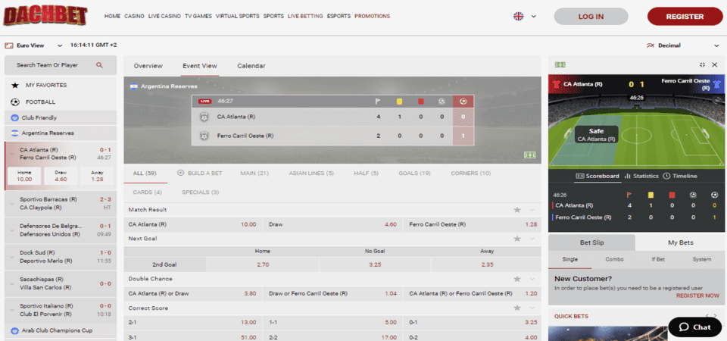Screen dimensions: 727x341
Task: Open the GOALS (19) tab
Action: click(x=414, y=173)
